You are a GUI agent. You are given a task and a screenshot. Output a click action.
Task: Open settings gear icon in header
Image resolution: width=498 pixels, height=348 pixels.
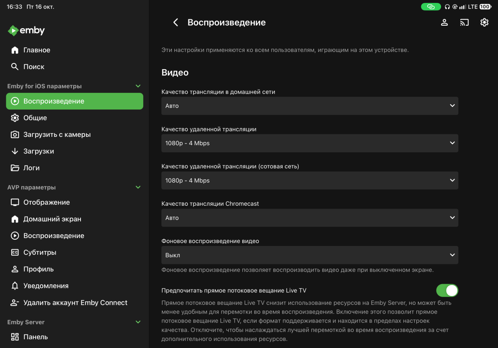[x=484, y=22]
